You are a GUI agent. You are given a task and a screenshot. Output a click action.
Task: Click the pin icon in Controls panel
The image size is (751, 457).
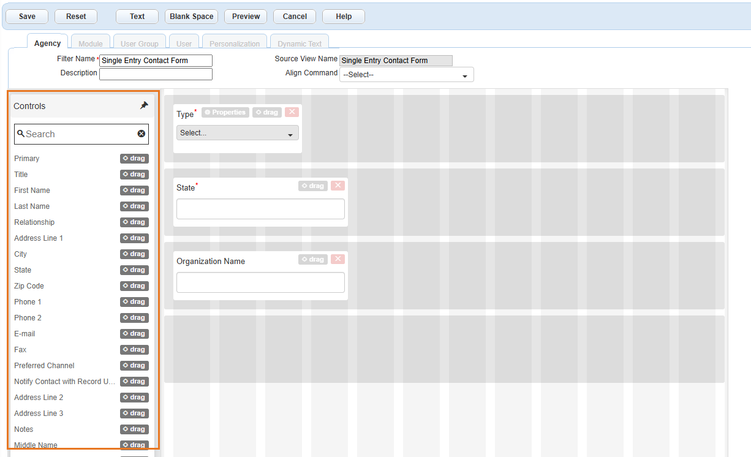coord(144,105)
